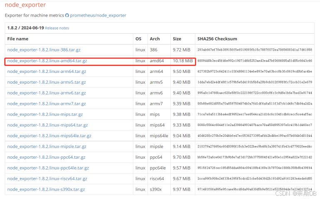
Task: Click the File name column header
Action: 18,39
